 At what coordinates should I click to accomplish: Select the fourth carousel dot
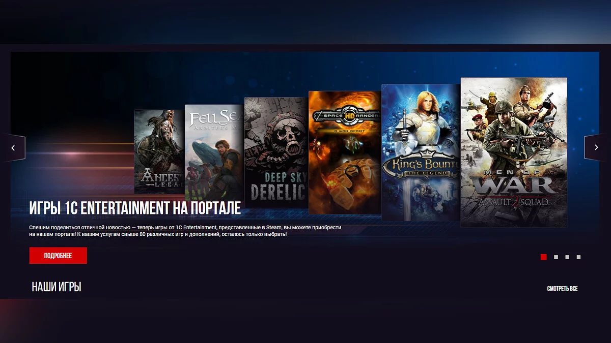tap(578, 257)
